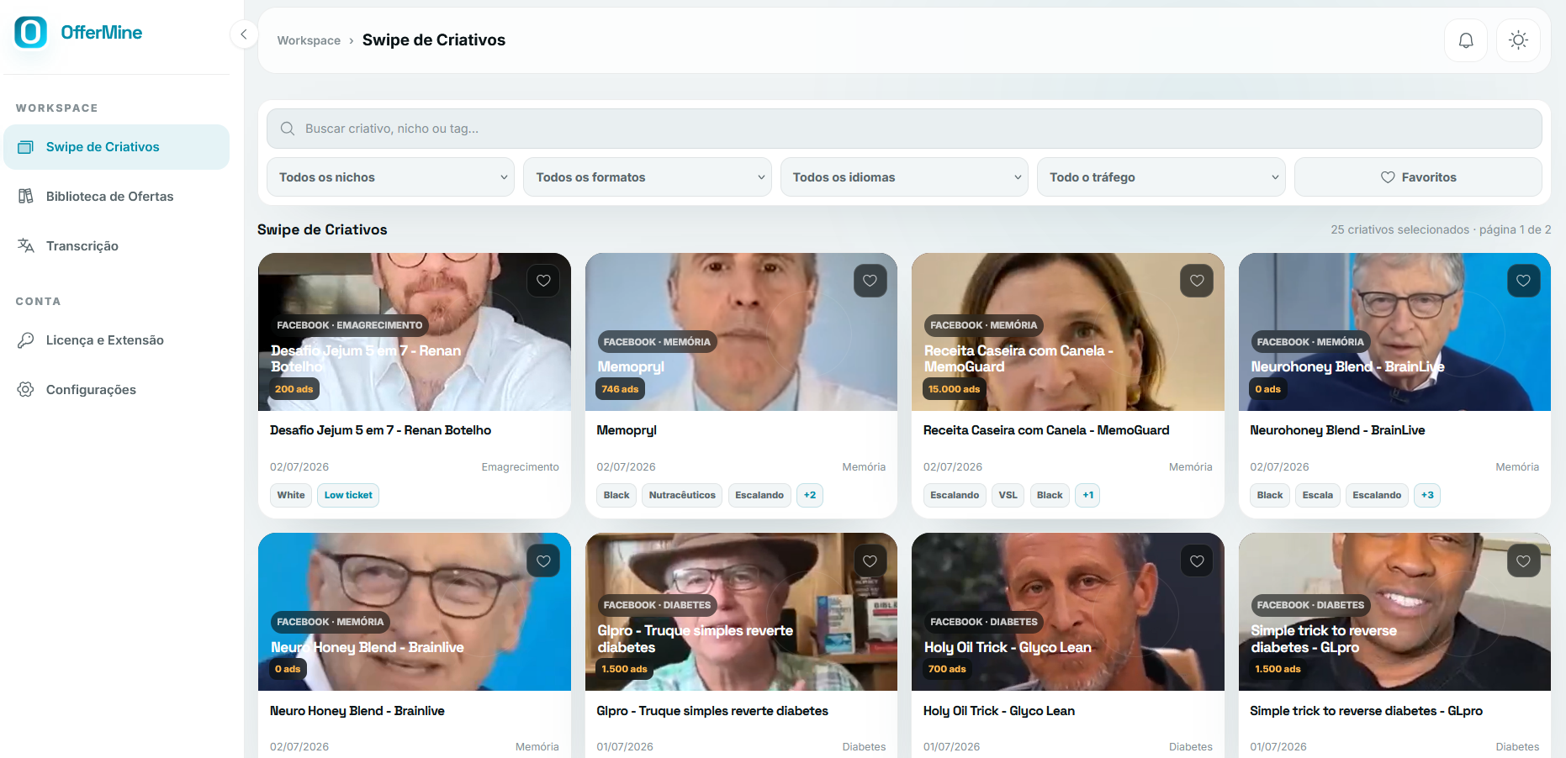Click the Black tag on Memopryl card
This screenshot has width=1566, height=758.
click(x=616, y=495)
